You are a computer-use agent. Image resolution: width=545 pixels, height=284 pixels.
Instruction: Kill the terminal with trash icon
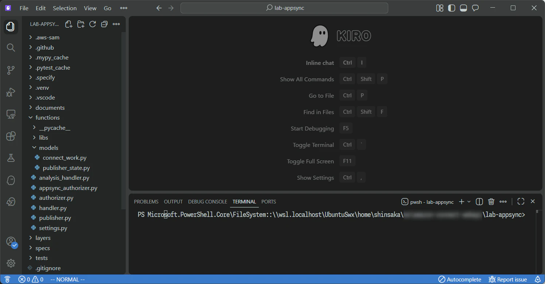[x=491, y=202]
